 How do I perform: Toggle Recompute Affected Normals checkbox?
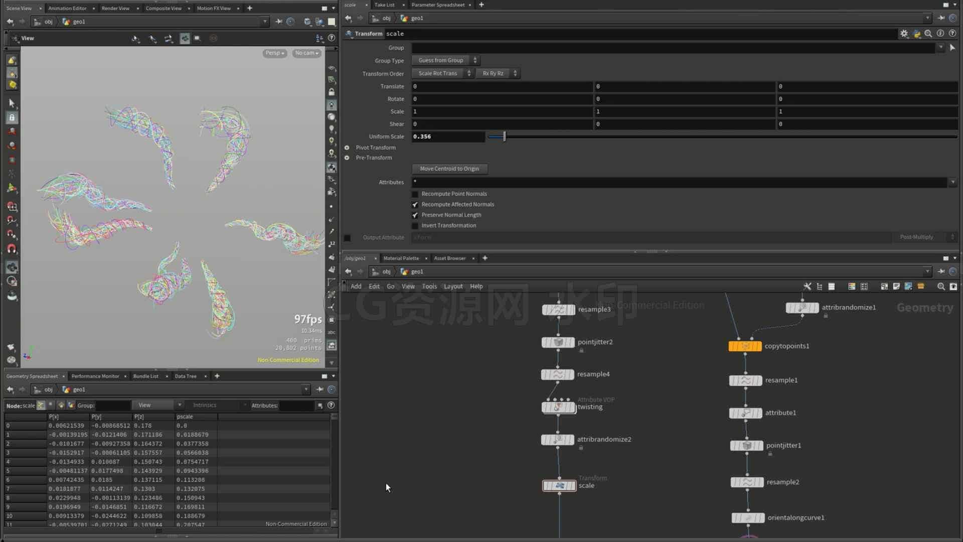pyautogui.click(x=415, y=205)
